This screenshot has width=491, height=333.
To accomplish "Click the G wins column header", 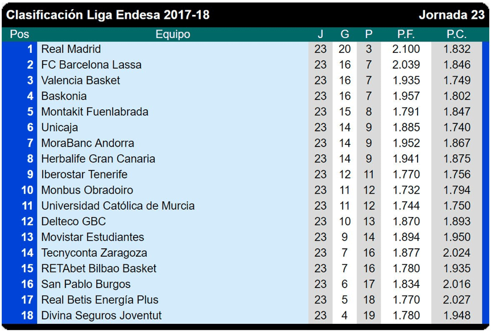I will (x=345, y=35).
